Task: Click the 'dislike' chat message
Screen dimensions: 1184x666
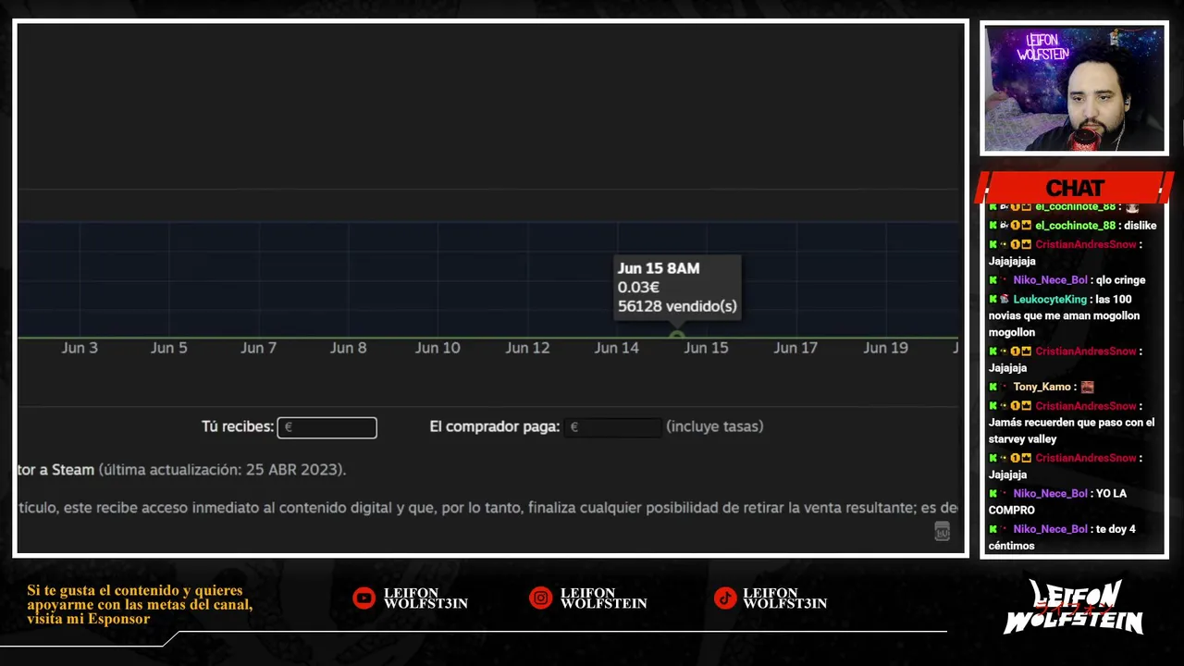Action: point(1141,226)
